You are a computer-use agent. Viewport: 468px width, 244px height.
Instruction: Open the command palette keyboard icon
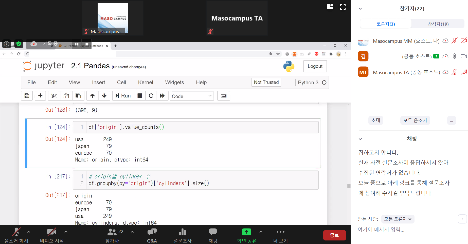(x=224, y=96)
